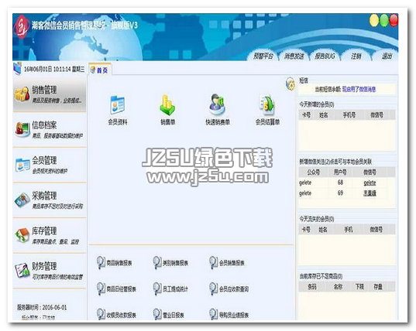Viewport: 416px width, 331px height.
Task: Click the 退出 header tab
Action: (387, 56)
